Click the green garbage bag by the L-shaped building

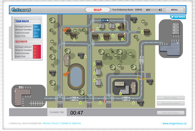coord(120,93)
